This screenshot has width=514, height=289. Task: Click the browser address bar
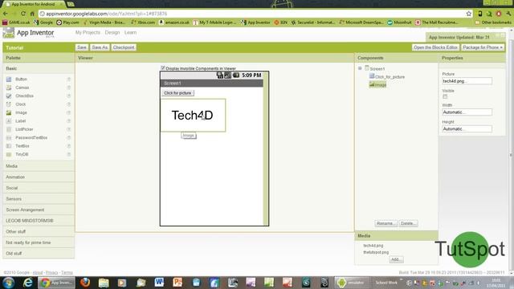[251, 14]
